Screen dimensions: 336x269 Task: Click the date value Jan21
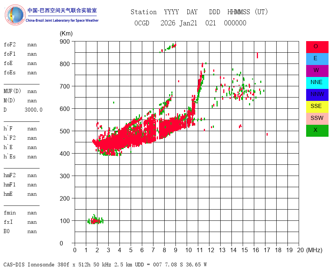click(188, 23)
